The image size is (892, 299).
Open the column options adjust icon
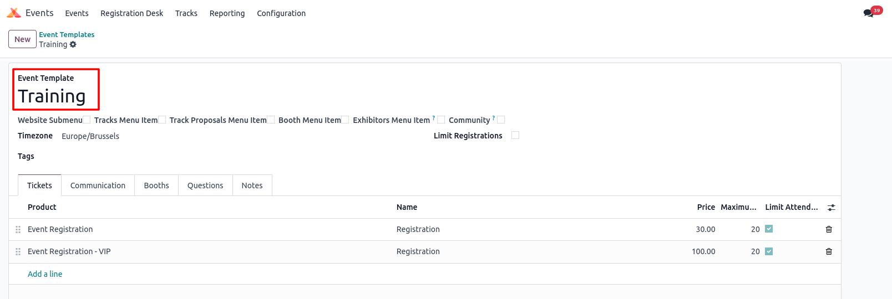pos(831,207)
